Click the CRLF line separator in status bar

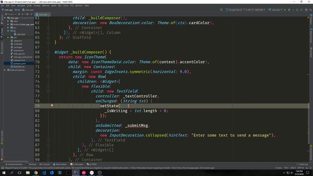tap(293, 168)
